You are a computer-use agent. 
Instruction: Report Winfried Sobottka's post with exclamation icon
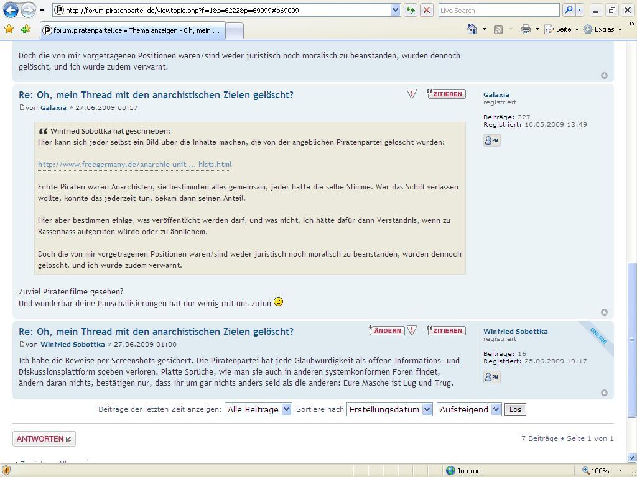pyautogui.click(x=412, y=330)
